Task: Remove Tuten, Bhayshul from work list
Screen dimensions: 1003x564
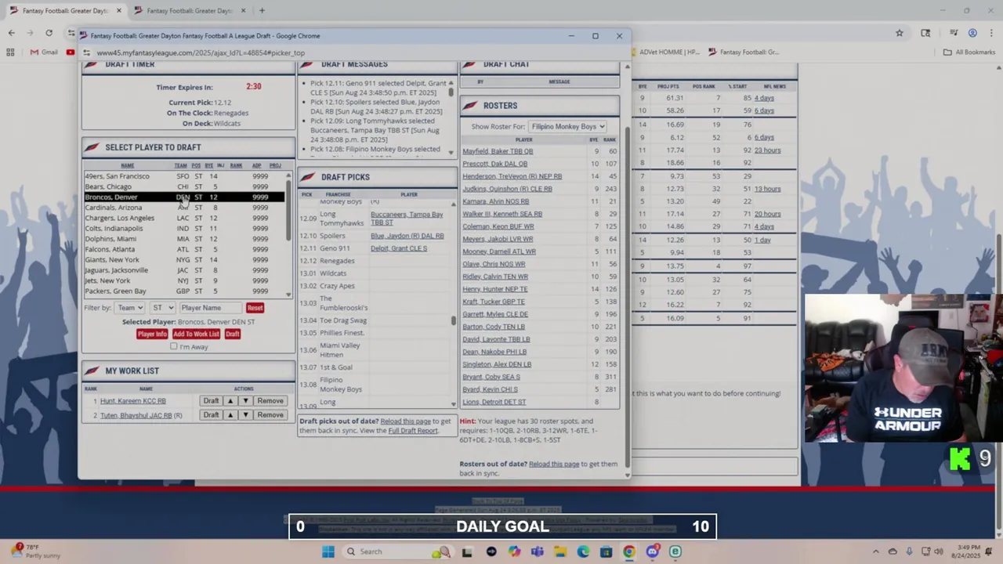Action: pos(270,415)
